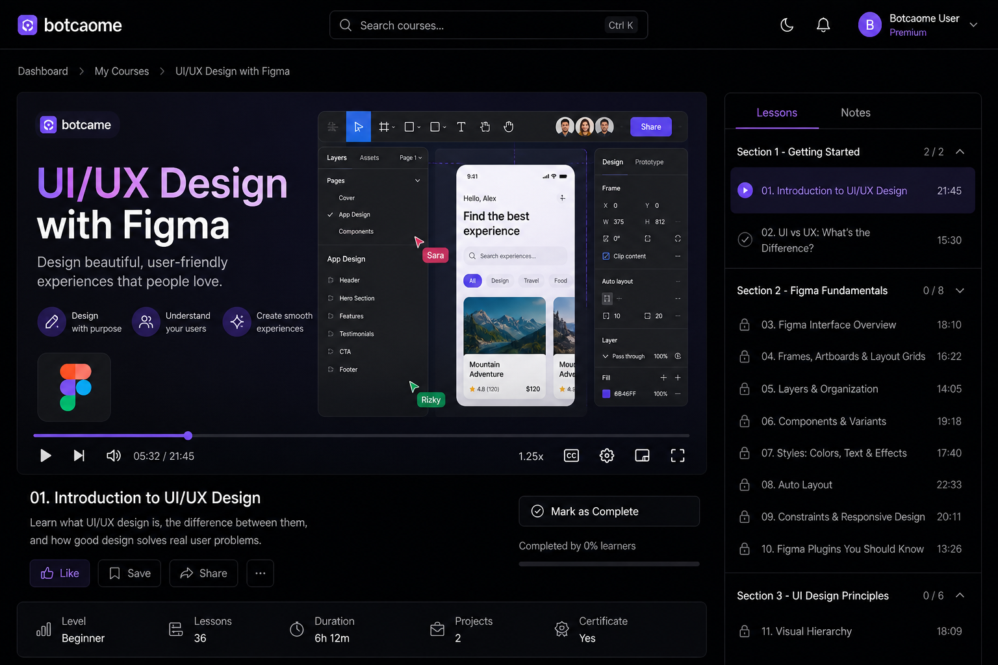Screen dimensions: 998x665
Task: Click the Certificate badge icon
Action: 562,629
